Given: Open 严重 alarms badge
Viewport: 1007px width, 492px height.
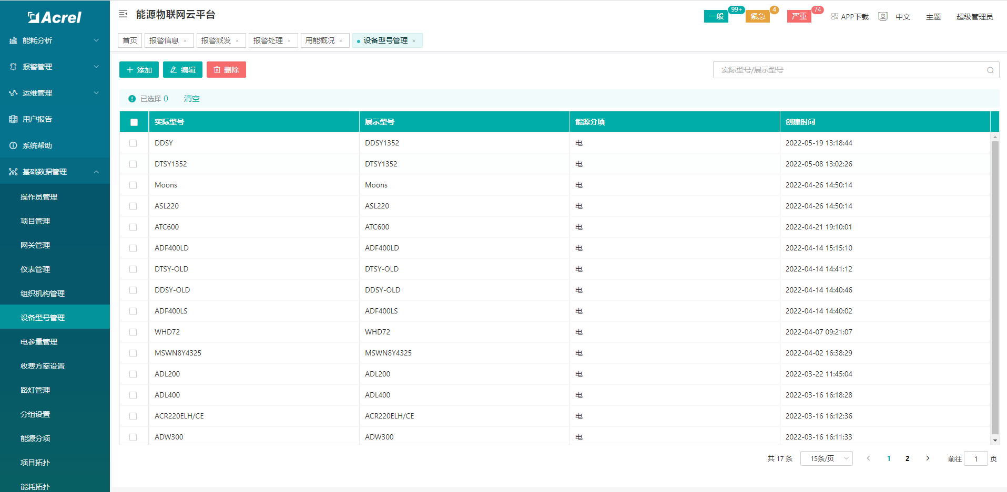Looking at the screenshot, I should (799, 16).
